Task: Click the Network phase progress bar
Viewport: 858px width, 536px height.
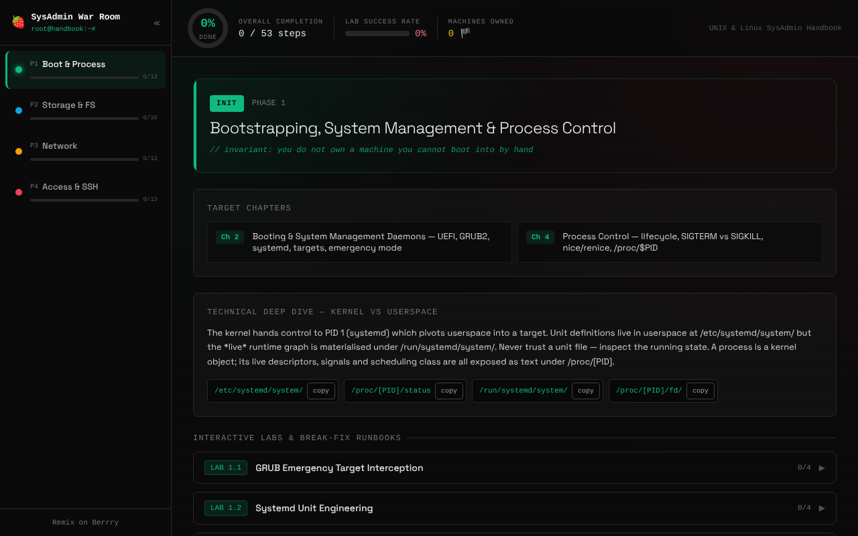Action: pos(84,159)
